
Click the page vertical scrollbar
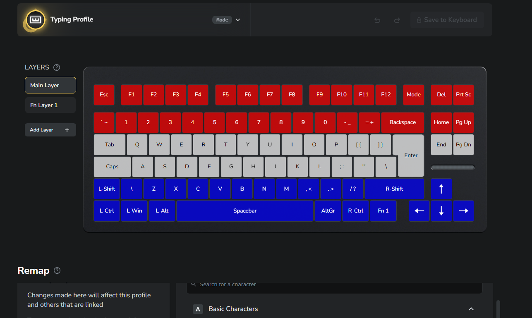coord(498,309)
